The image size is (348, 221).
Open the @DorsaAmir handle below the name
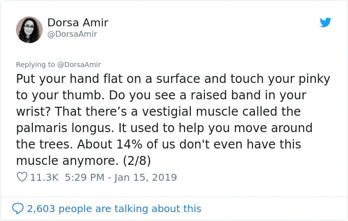click(x=72, y=34)
